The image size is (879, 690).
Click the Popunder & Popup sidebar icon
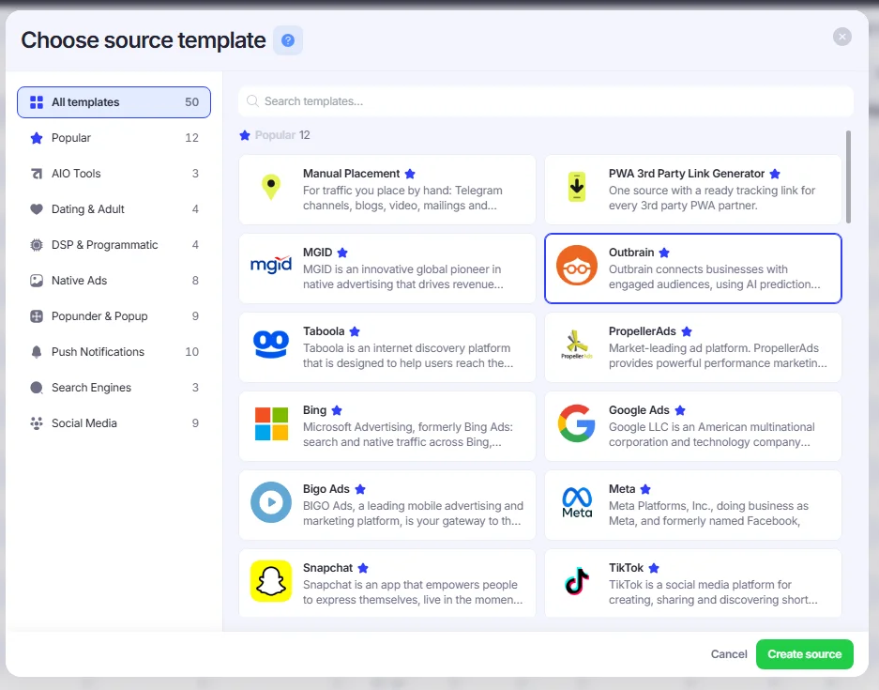(37, 316)
